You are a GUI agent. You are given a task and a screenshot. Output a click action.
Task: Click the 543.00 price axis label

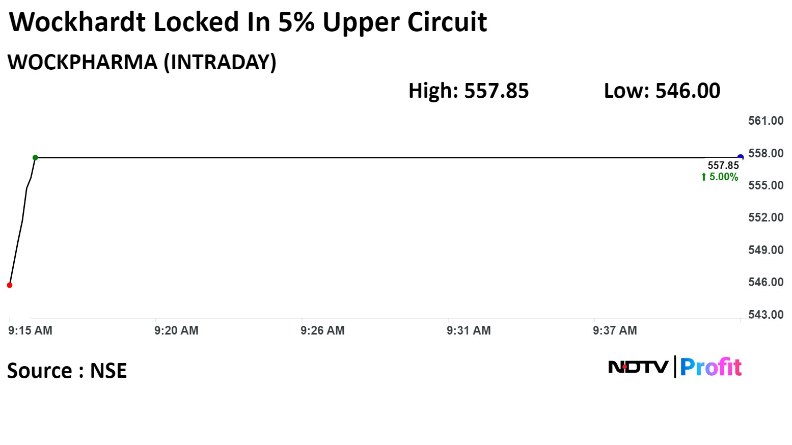click(766, 315)
